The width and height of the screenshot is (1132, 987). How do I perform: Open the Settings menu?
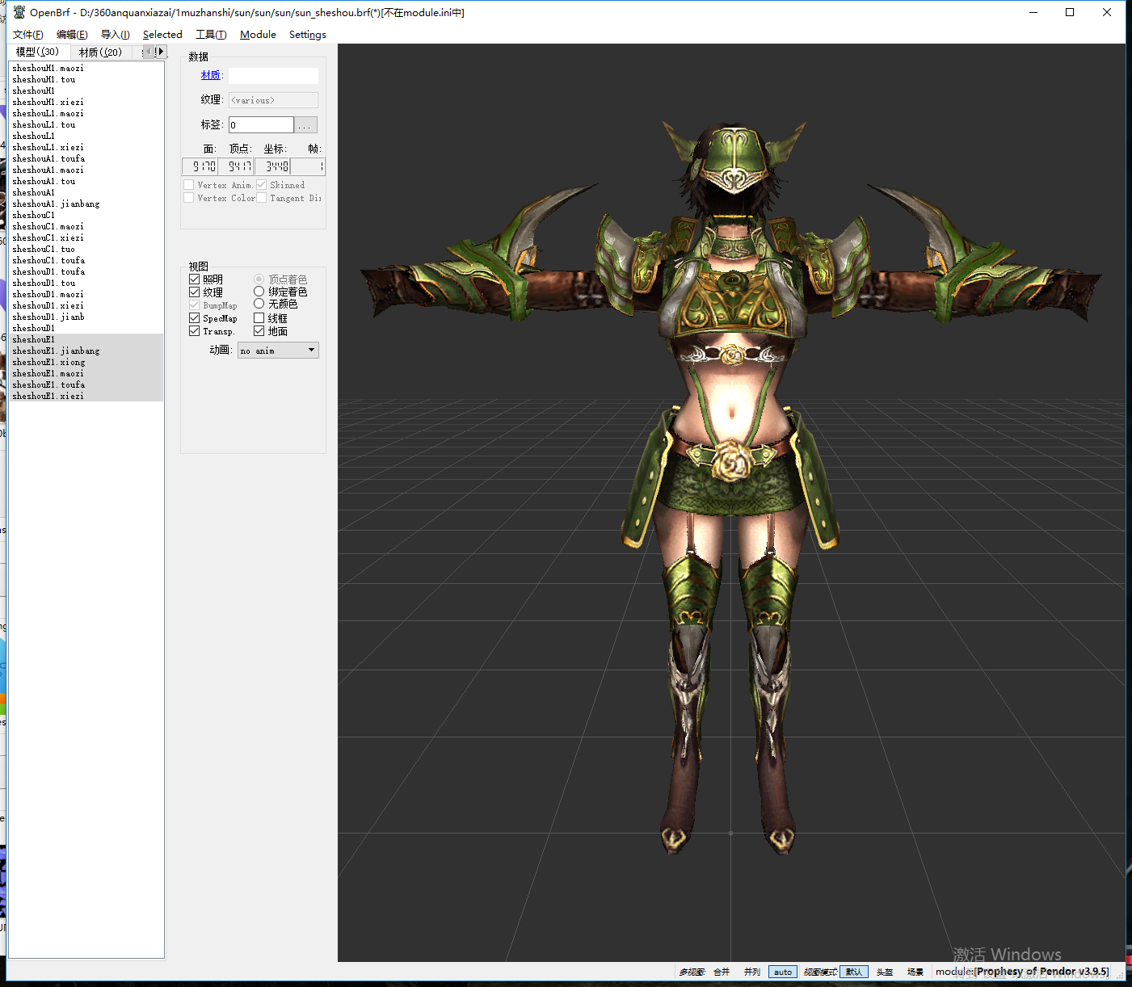click(308, 35)
